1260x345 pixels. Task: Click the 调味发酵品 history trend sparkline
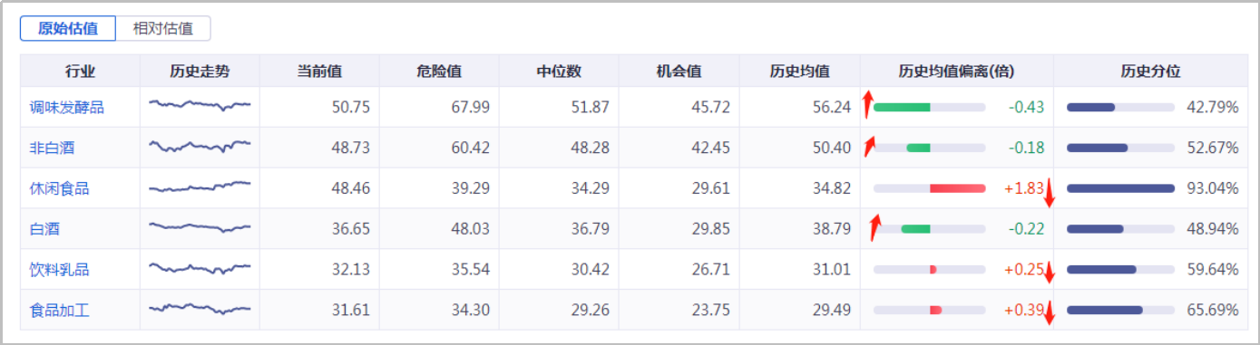tap(200, 105)
